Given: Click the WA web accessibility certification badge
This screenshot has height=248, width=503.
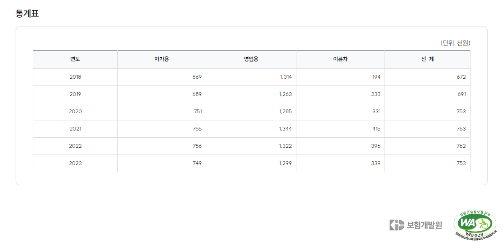Looking at the screenshot, I should pos(475,225).
